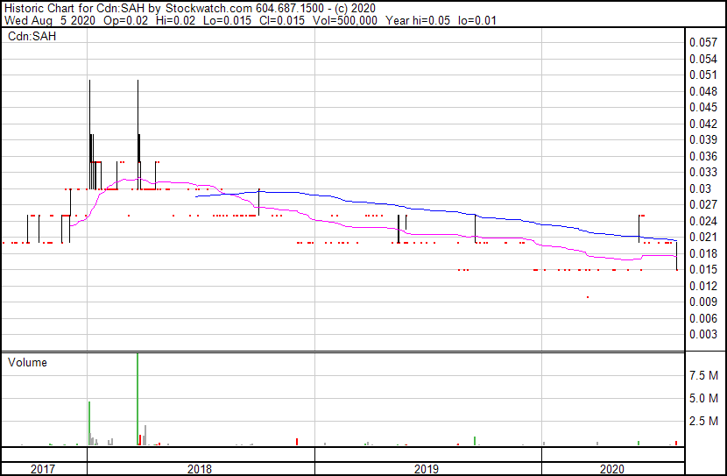Click the Volume panel label

(x=27, y=362)
